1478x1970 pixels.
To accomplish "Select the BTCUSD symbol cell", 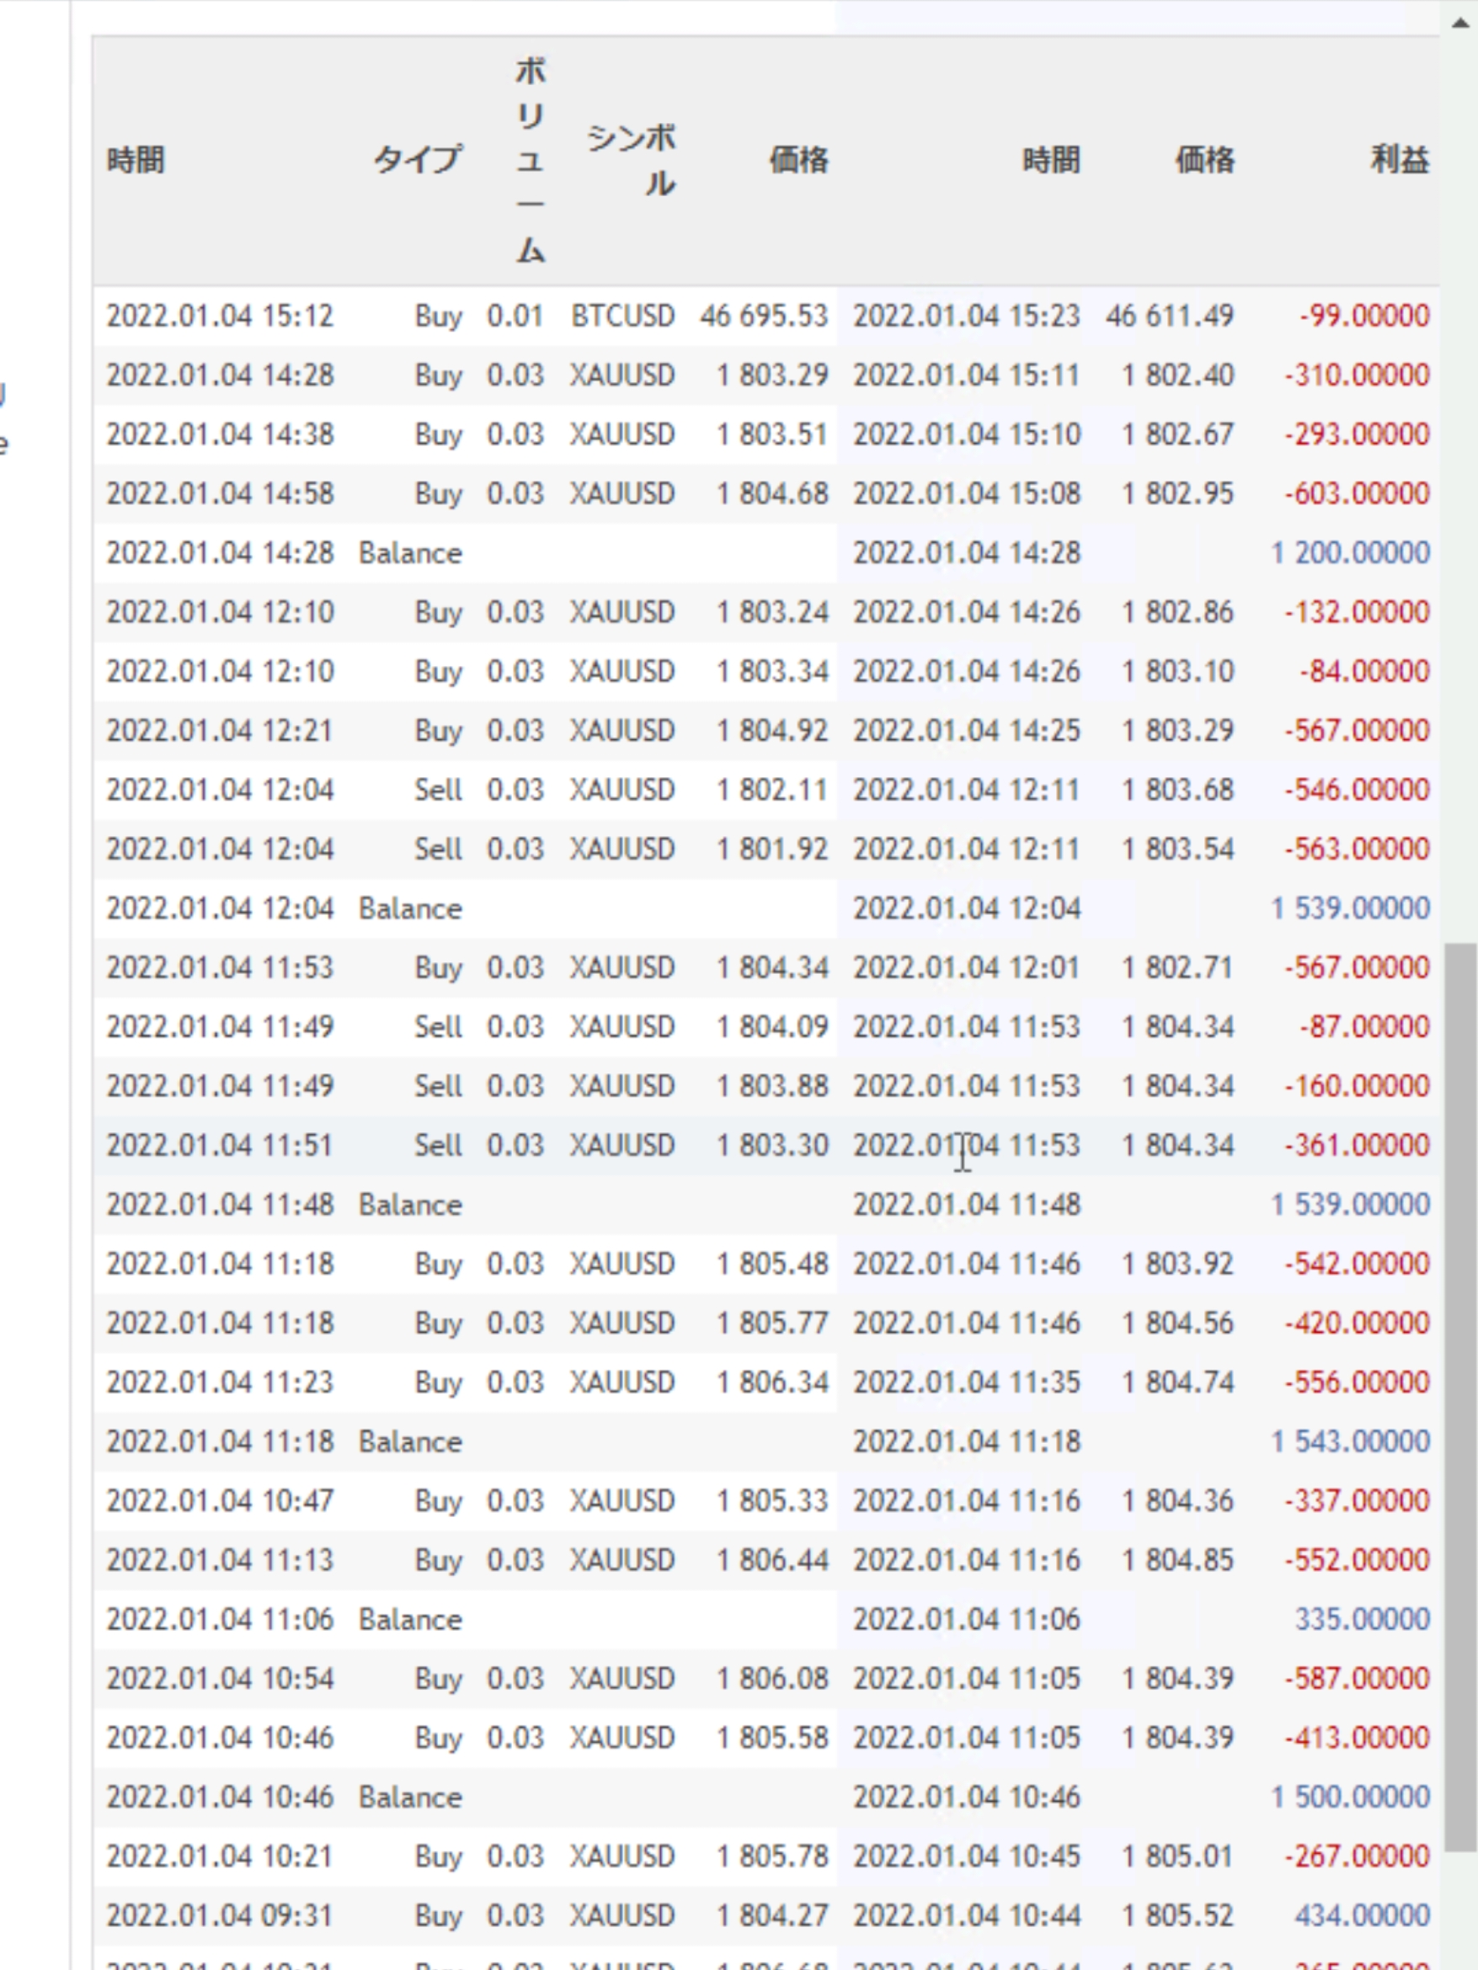I will (622, 317).
